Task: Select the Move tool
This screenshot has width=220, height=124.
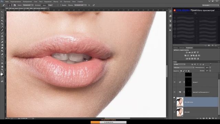Action: coord(2,12)
